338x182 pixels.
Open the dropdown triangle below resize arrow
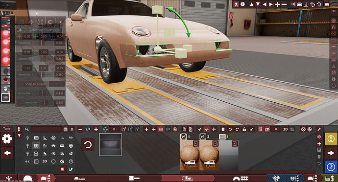(x=19, y=136)
